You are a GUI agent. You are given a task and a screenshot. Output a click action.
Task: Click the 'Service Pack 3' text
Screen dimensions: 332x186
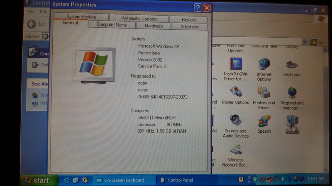[x=152, y=66]
